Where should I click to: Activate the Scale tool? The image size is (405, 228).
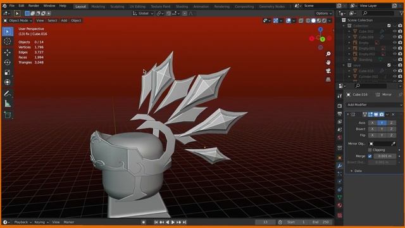(8, 72)
